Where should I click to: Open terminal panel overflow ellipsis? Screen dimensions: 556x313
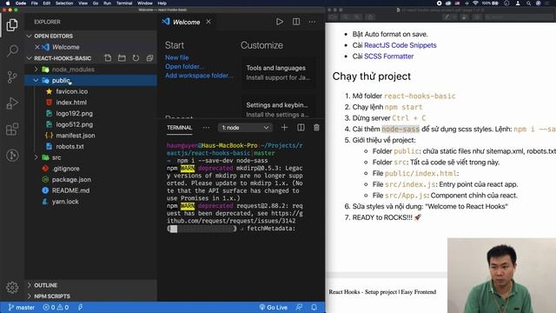(206, 128)
